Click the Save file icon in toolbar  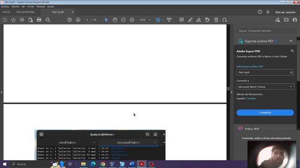tap(5, 20)
